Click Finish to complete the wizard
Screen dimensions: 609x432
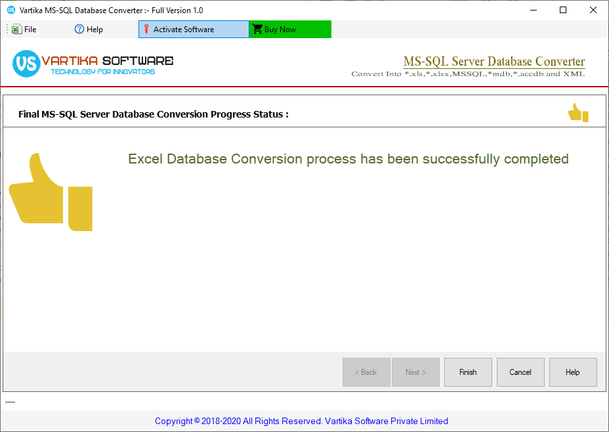[468, 372]
